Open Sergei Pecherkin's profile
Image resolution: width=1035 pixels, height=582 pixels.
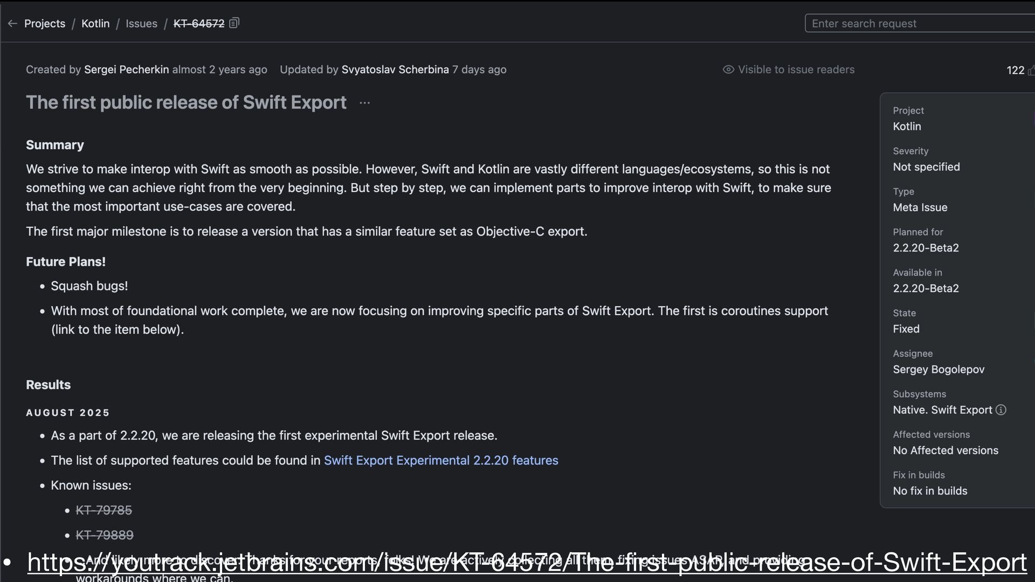coord(126,70)
